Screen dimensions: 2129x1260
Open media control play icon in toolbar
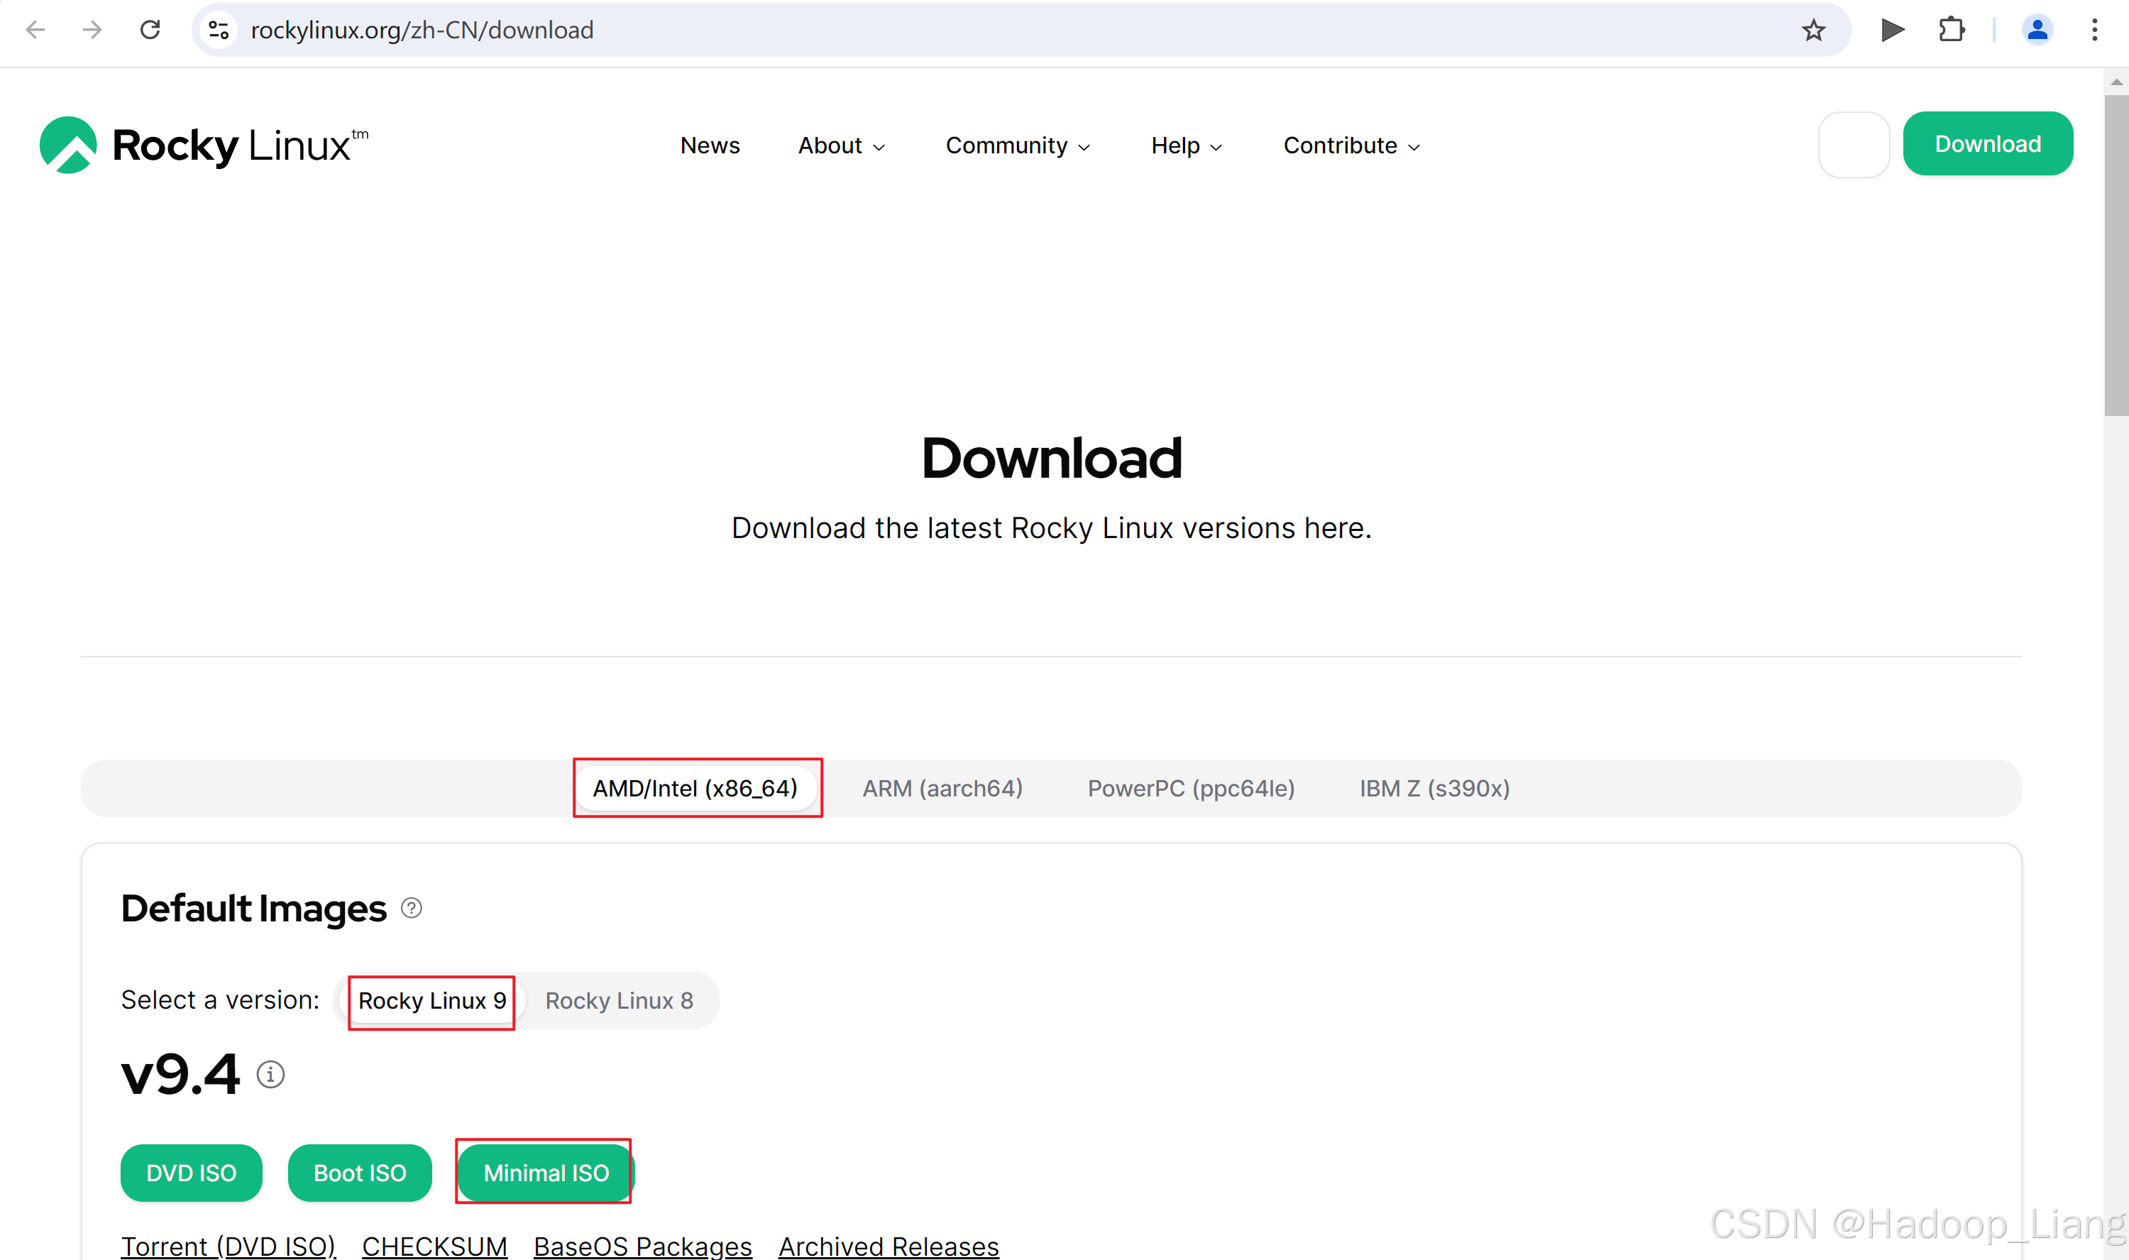pos(1892,31)
